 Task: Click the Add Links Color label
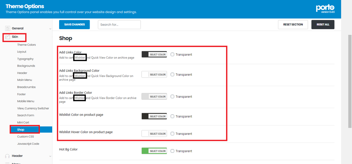pos(70,53)
